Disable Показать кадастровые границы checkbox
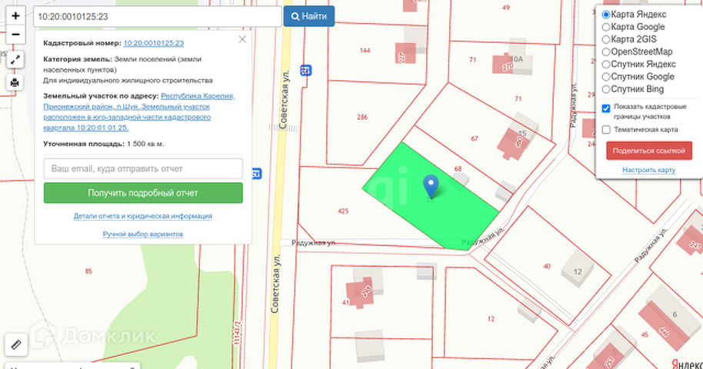The height and width of the screenshot is (369, 703). (x=606, y=108)
